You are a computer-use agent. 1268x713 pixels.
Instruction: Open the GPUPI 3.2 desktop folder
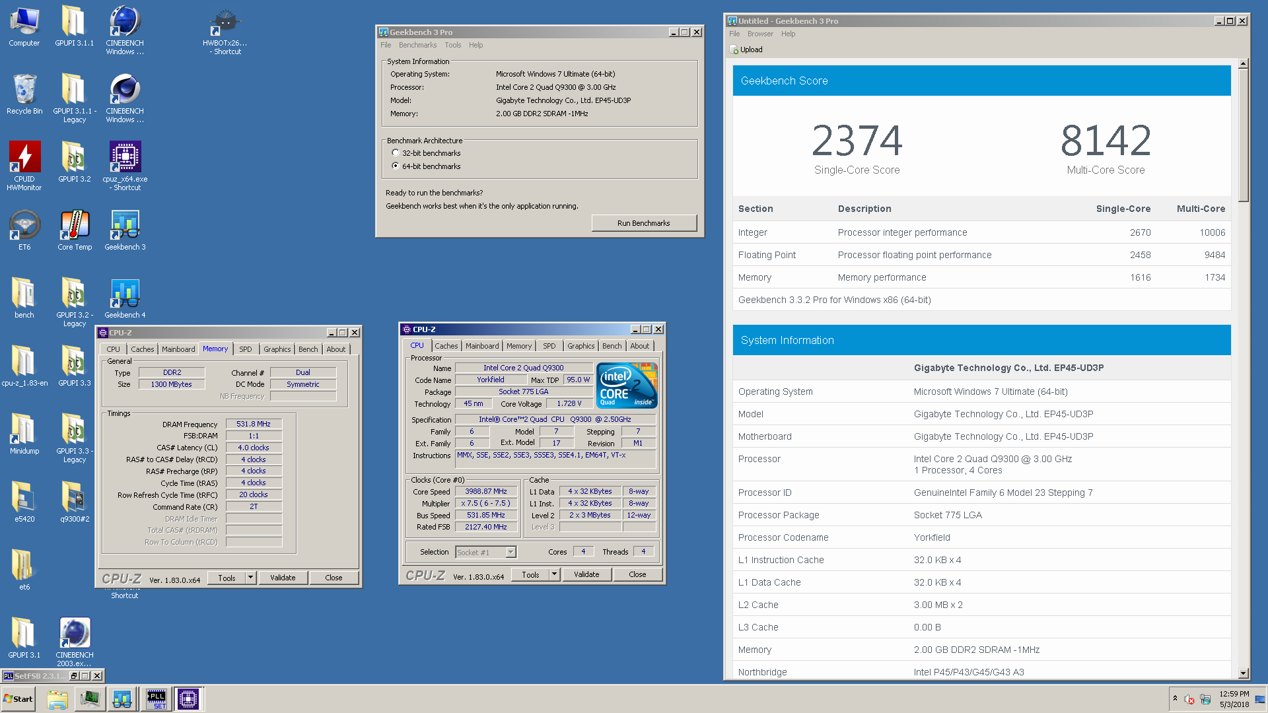[74, 162]
